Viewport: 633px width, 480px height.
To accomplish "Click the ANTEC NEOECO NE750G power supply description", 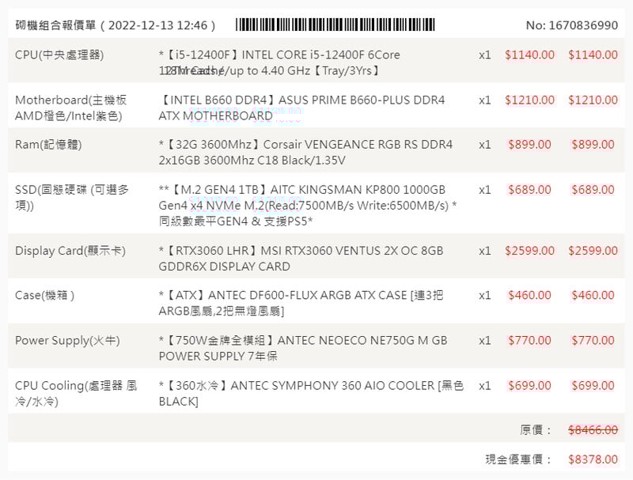I will click(303, 348).
